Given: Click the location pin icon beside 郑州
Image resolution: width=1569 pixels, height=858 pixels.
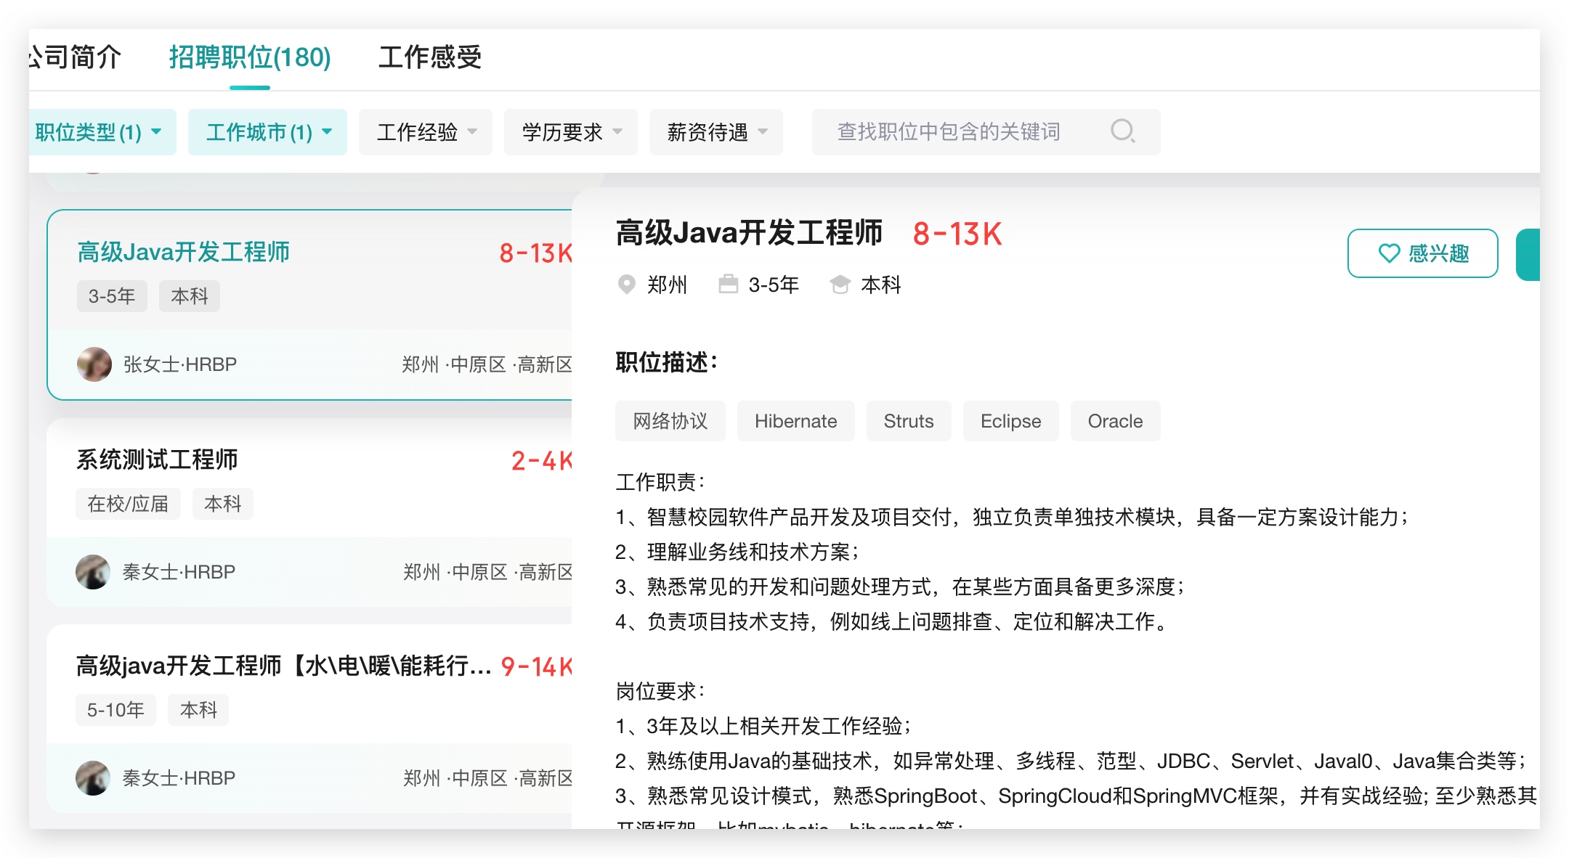Looking at the screenshot, I should [x=626, y=285].
